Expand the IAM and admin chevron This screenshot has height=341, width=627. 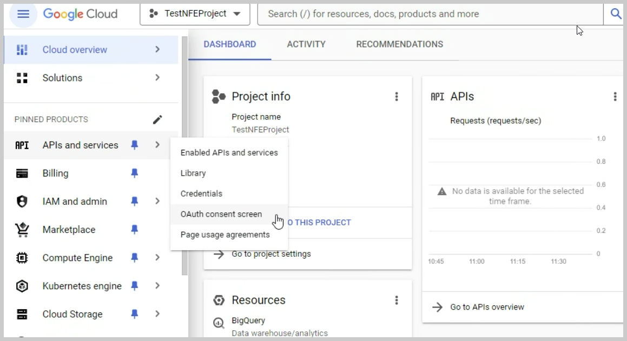(157, 201)
